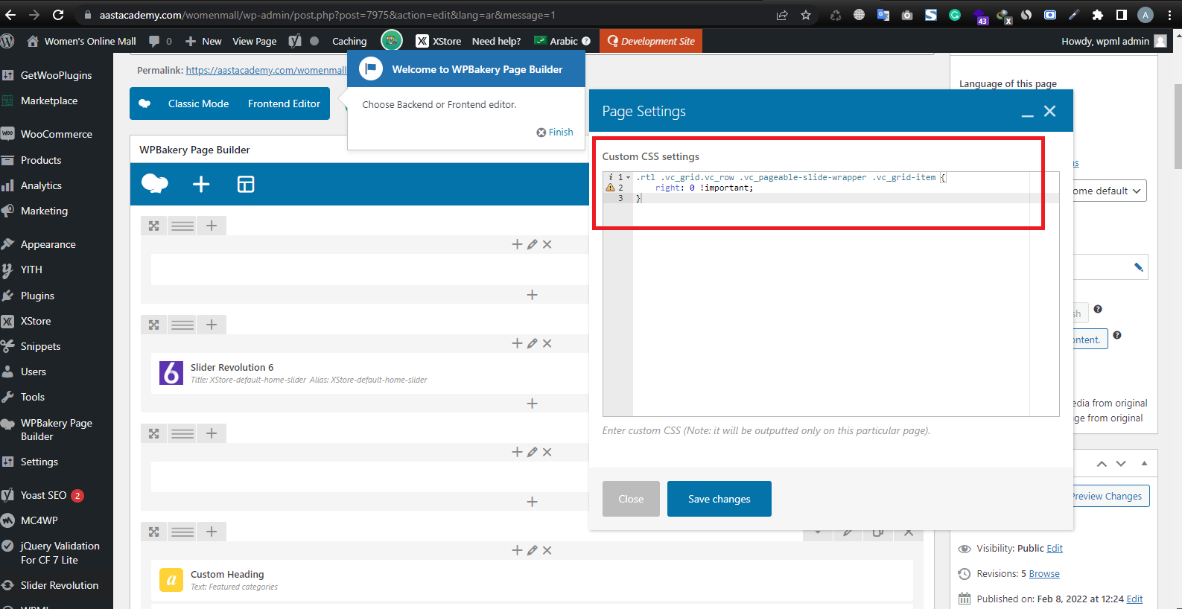The height and width of the screenshot is (609, 1182).
Task: Click the grey Close button
Action: [631, 499]
